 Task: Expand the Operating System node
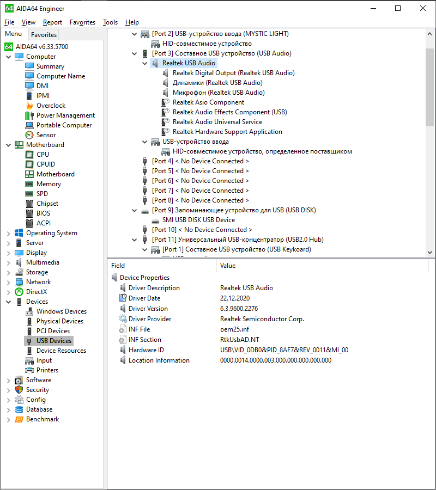8,233
